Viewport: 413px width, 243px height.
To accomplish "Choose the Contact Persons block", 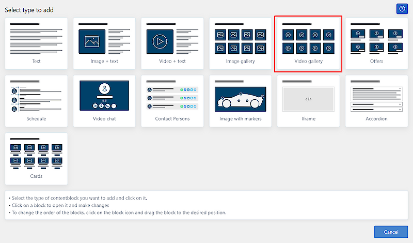I will click(x=172, y=101).
